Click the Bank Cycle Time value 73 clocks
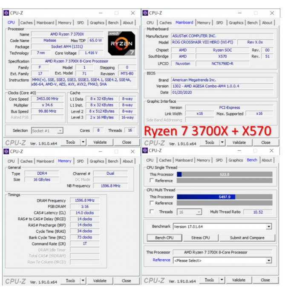This screenshot has width=285, height=289. click(x=84, y=237)
